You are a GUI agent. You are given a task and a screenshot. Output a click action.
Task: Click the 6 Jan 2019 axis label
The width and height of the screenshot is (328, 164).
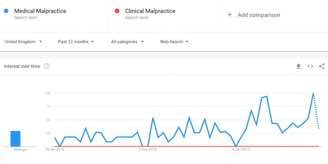[x=241, y=149]
